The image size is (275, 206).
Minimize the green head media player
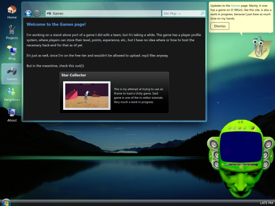point(239,122)
